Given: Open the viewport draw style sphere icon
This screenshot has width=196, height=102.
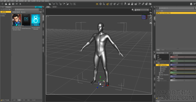Looking at the screenshot, I should click(133, 10).
